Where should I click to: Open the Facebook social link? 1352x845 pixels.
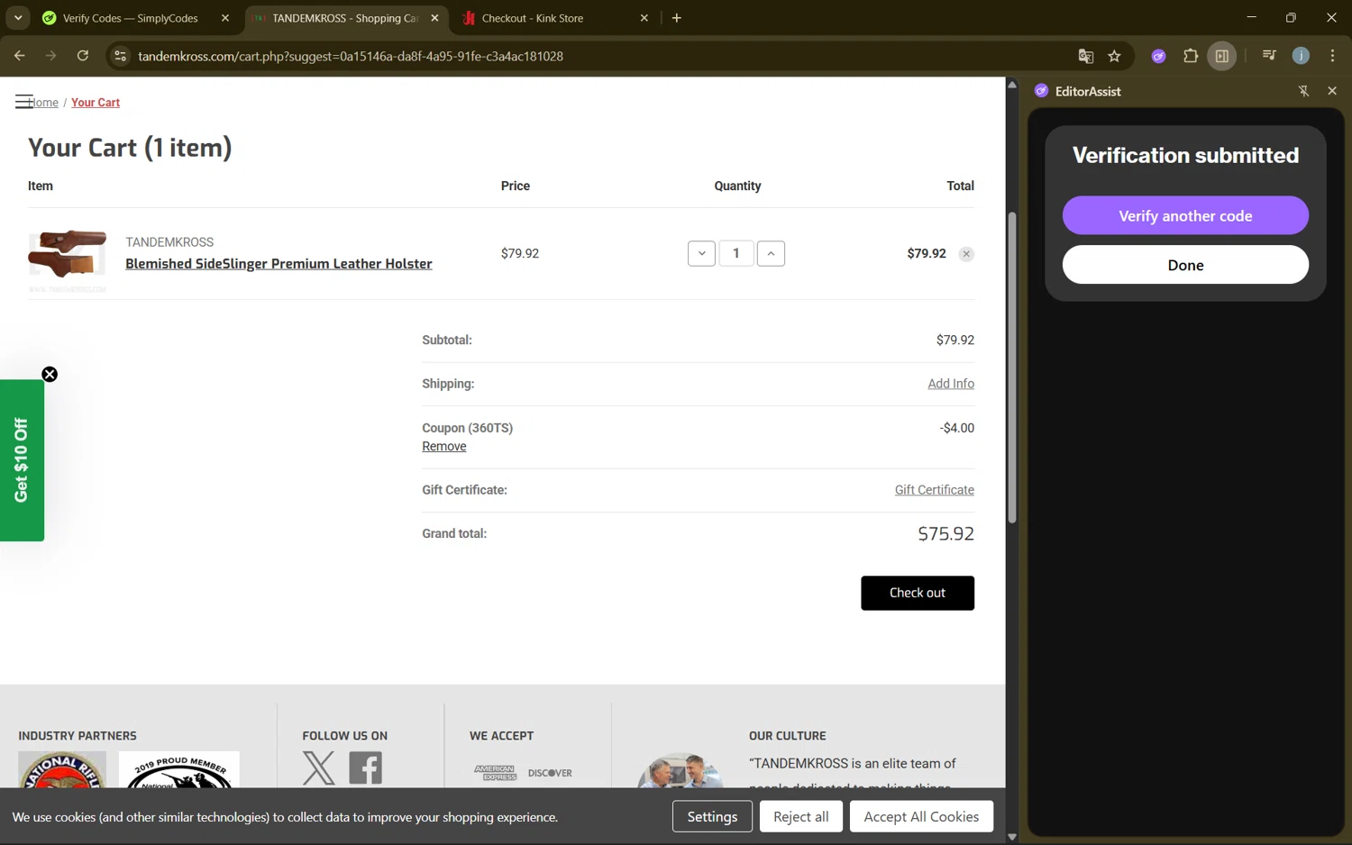365,768
